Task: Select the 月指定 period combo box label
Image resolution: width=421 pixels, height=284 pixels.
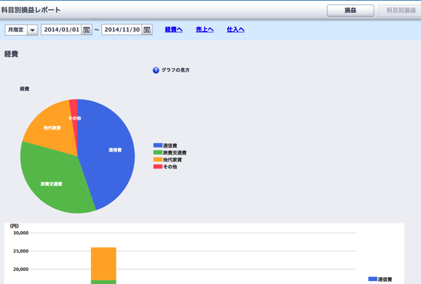Action: [x=16, y=30]
